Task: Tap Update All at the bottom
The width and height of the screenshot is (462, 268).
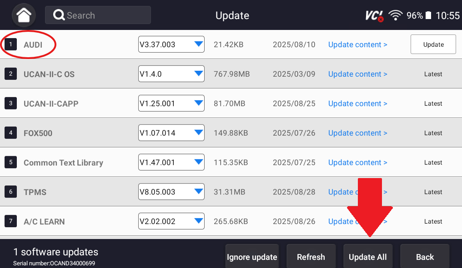Action: (368, 257)
